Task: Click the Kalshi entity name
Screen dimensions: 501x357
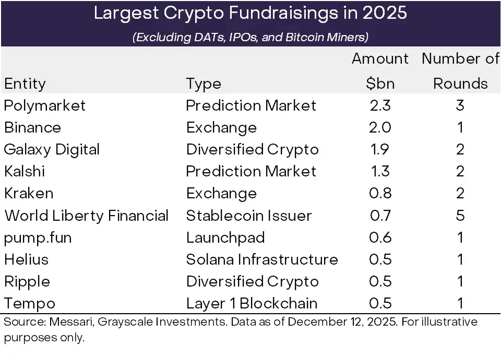Action: point(25,171)
